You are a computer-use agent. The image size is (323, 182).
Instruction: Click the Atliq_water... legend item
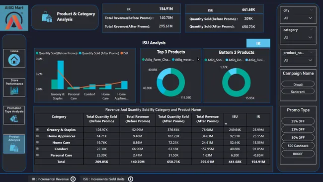click(183, 60)
